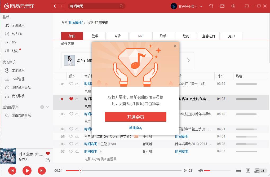The width and height of the screenshot is (270, 177).
Task: Collapse the 创建的歌单 section
Action: pos(47,107)
